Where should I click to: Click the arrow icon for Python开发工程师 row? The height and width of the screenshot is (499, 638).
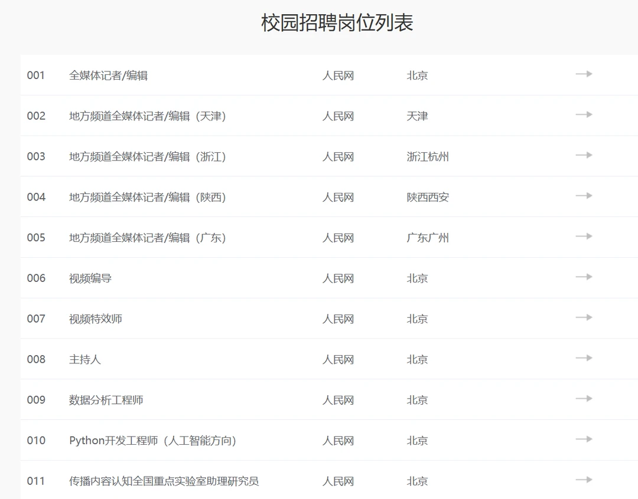(584, 440)
